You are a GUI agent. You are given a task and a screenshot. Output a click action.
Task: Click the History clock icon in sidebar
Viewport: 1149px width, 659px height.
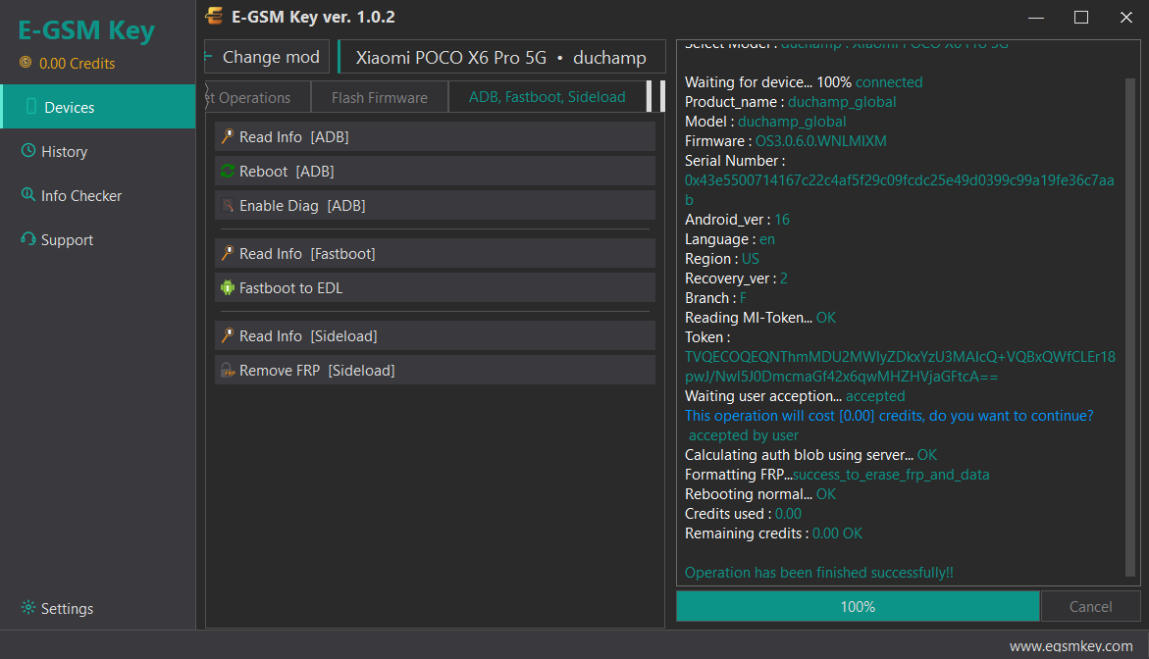point(28,150)
